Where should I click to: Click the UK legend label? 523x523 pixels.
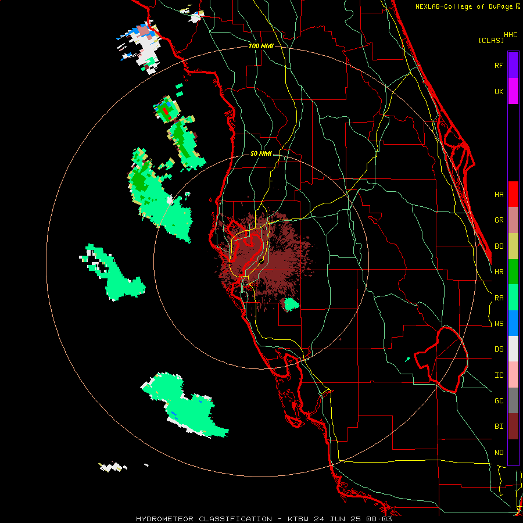click(499, 91)
